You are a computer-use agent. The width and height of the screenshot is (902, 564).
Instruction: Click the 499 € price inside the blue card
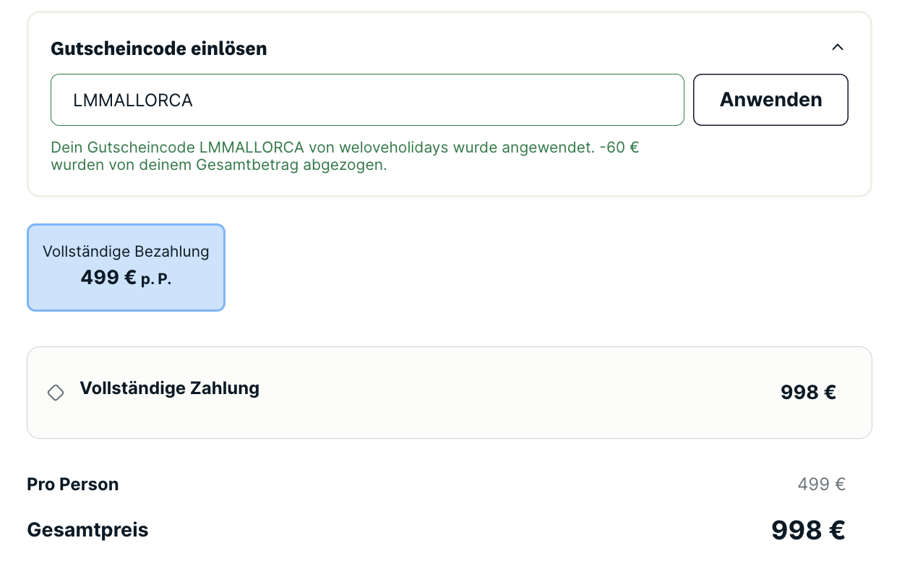(x=108, y=277)
